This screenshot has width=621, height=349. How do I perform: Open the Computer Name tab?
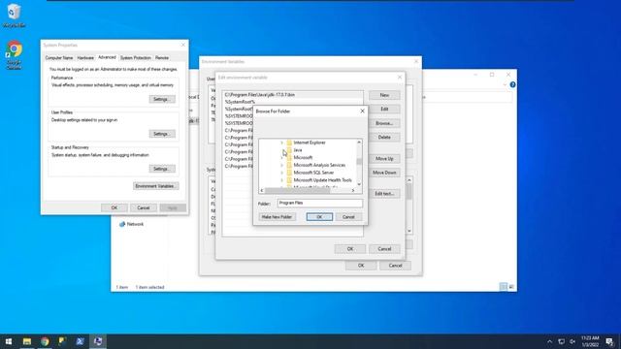coord(59,58)
